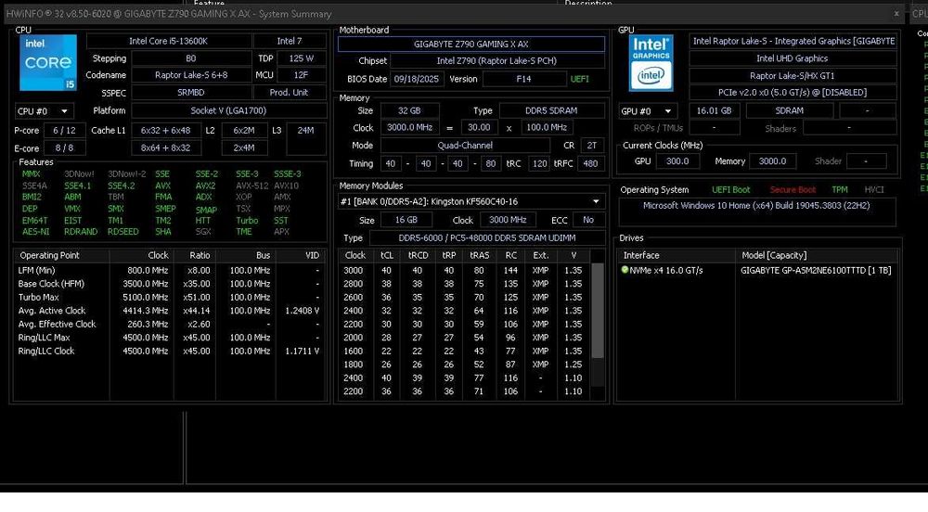This screenshot has height=512, width=928.
Task: Click the Interface column header under Drives
Action: (677, 255)
